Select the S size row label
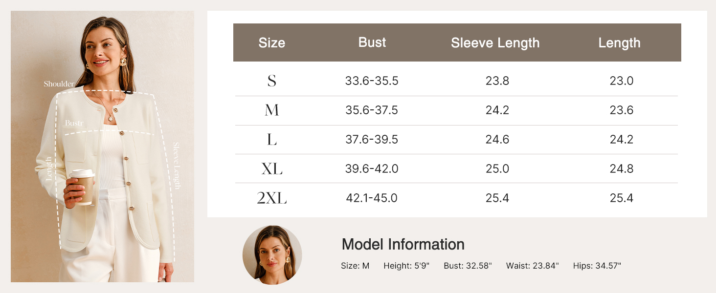 [x=272, y=81]
